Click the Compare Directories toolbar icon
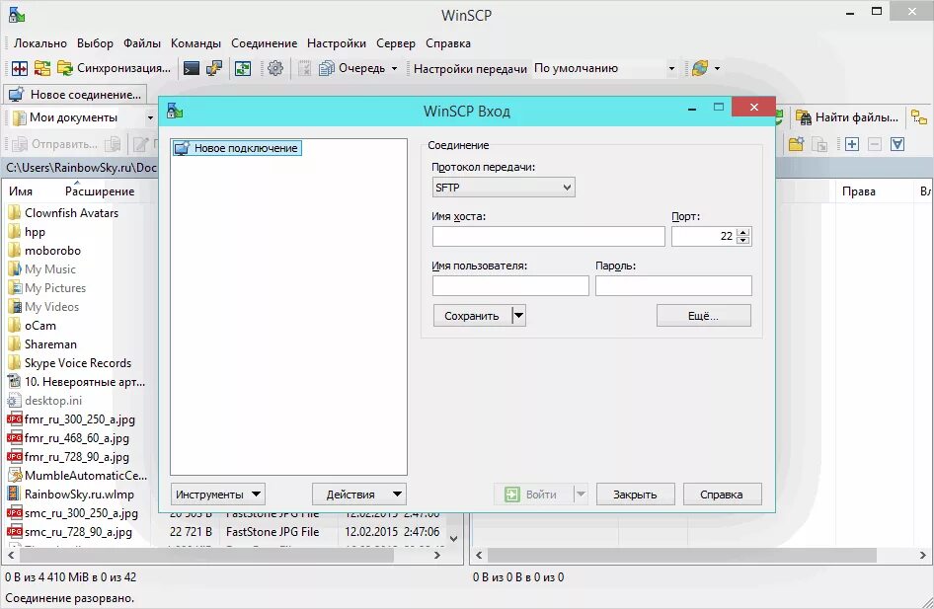 (19, 68)
